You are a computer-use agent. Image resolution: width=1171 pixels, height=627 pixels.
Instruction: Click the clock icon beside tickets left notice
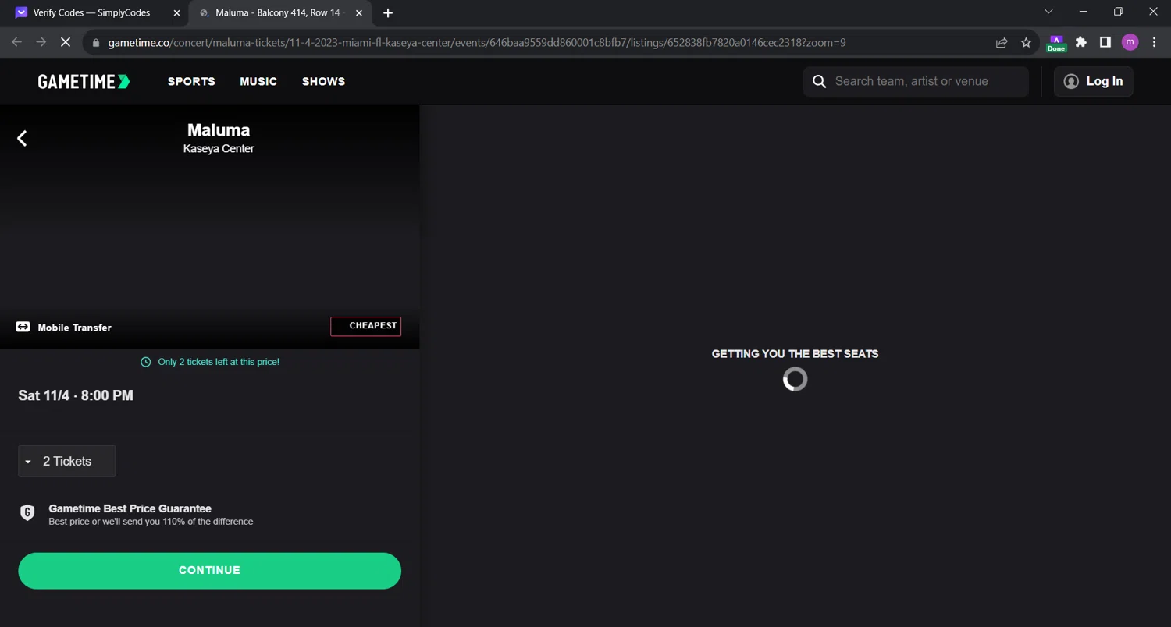click(x=145, y=362)
